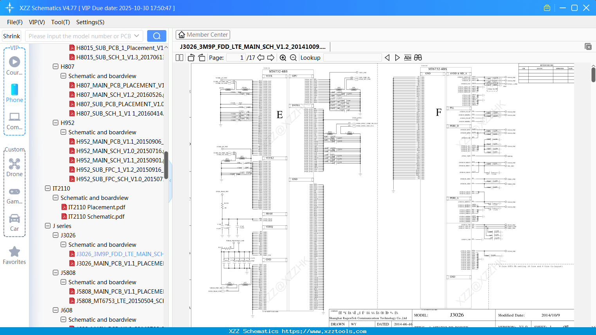The width and height of the screenshot is (596, 335).
Task: Toggle case-sensitive Abi lookup matching
Action: pyautogui.click(x=407, y=57)
